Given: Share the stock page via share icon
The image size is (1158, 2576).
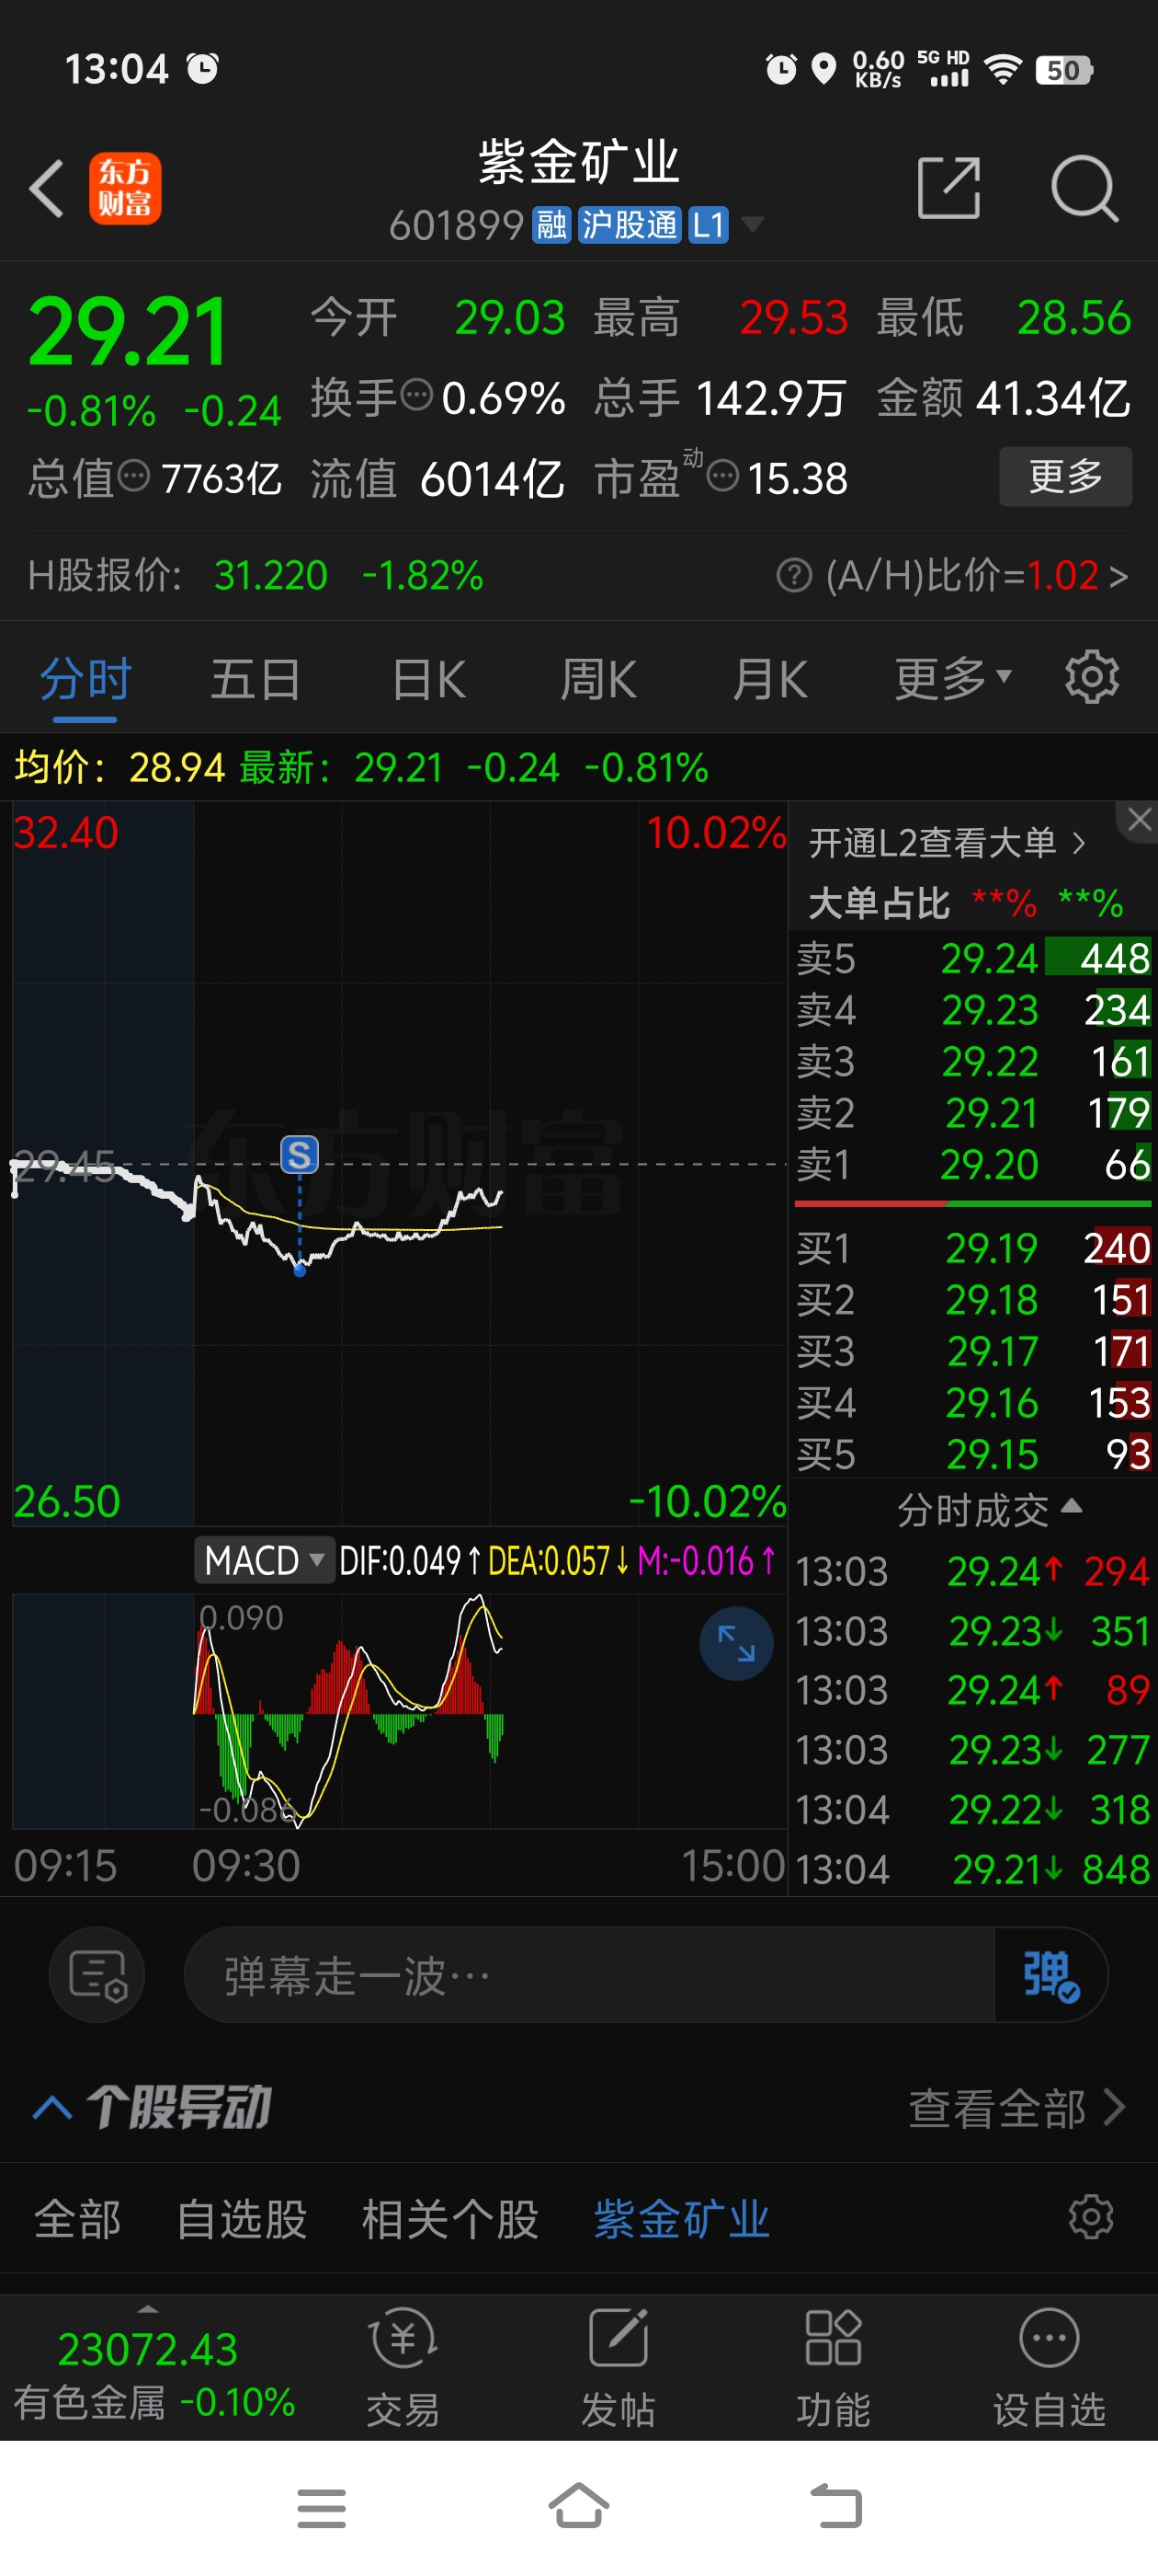Looking at the screenshot, I should coord(948,187).
